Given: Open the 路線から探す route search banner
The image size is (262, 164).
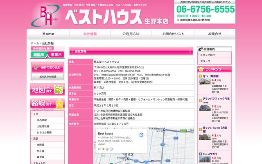Looking at the screenshot, I should pos(47,105).
